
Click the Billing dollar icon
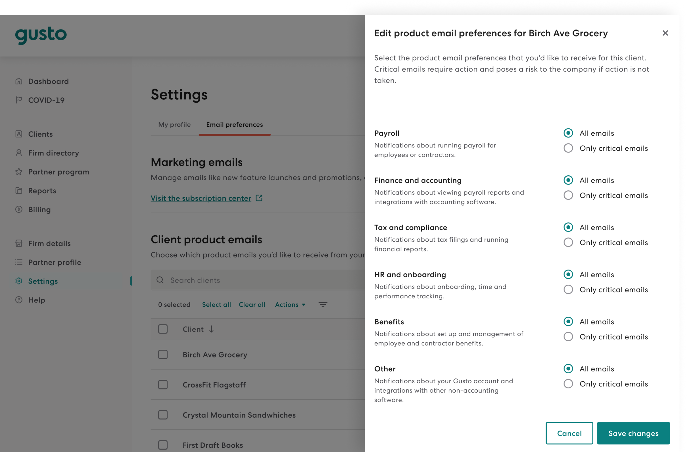point(19,209)
